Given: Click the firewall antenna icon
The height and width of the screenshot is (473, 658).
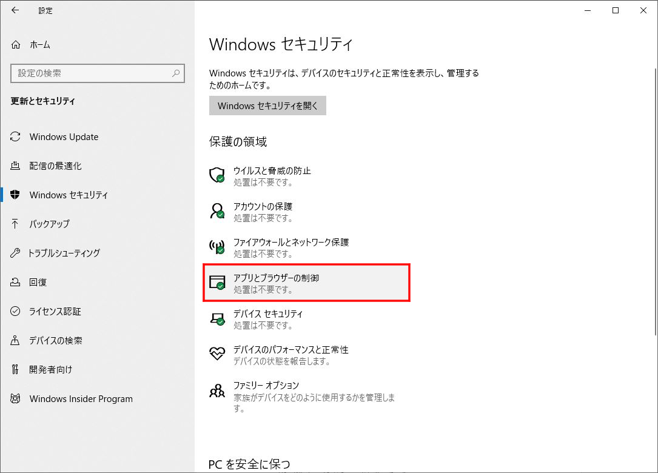Looking at the screenshot, I should (217, 247).
